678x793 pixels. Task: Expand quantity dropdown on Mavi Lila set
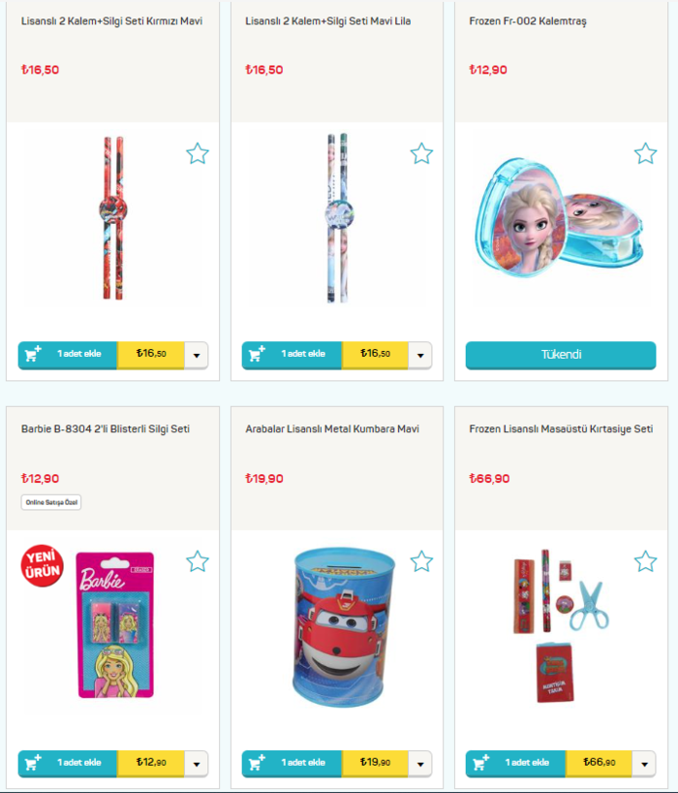(420, 355)
